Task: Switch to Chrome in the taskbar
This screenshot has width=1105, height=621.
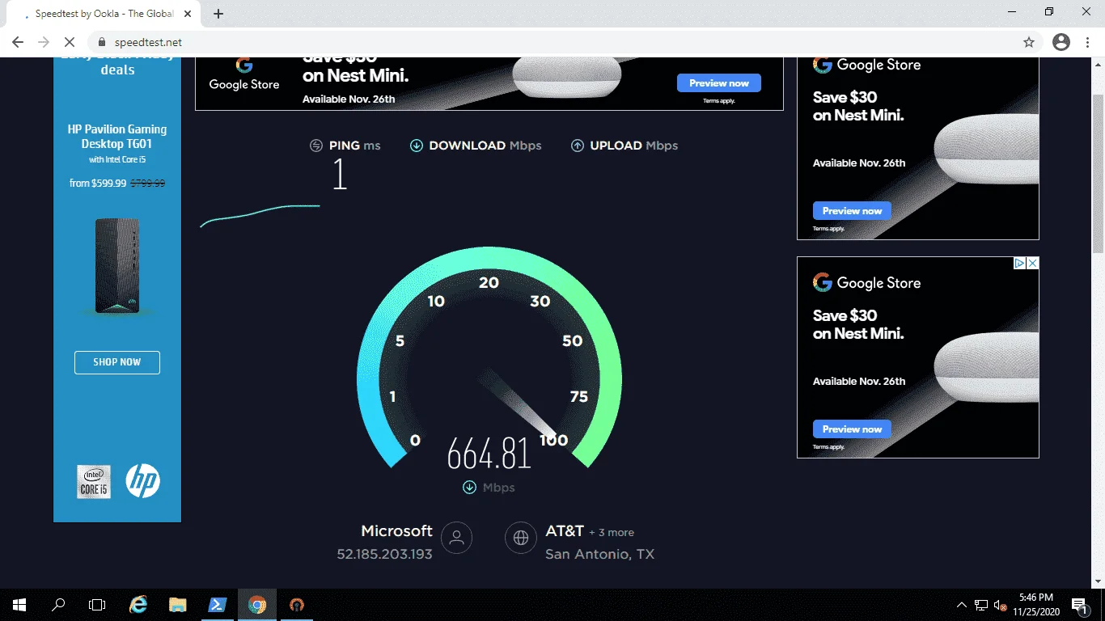Action: 257,605
